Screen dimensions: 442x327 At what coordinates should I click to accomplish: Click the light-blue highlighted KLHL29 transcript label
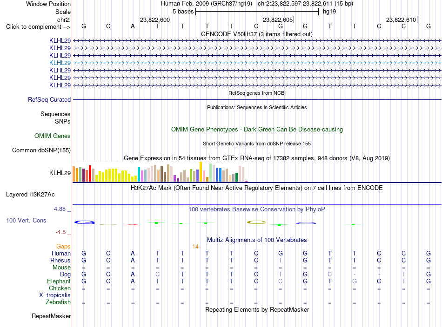point(60,63)
